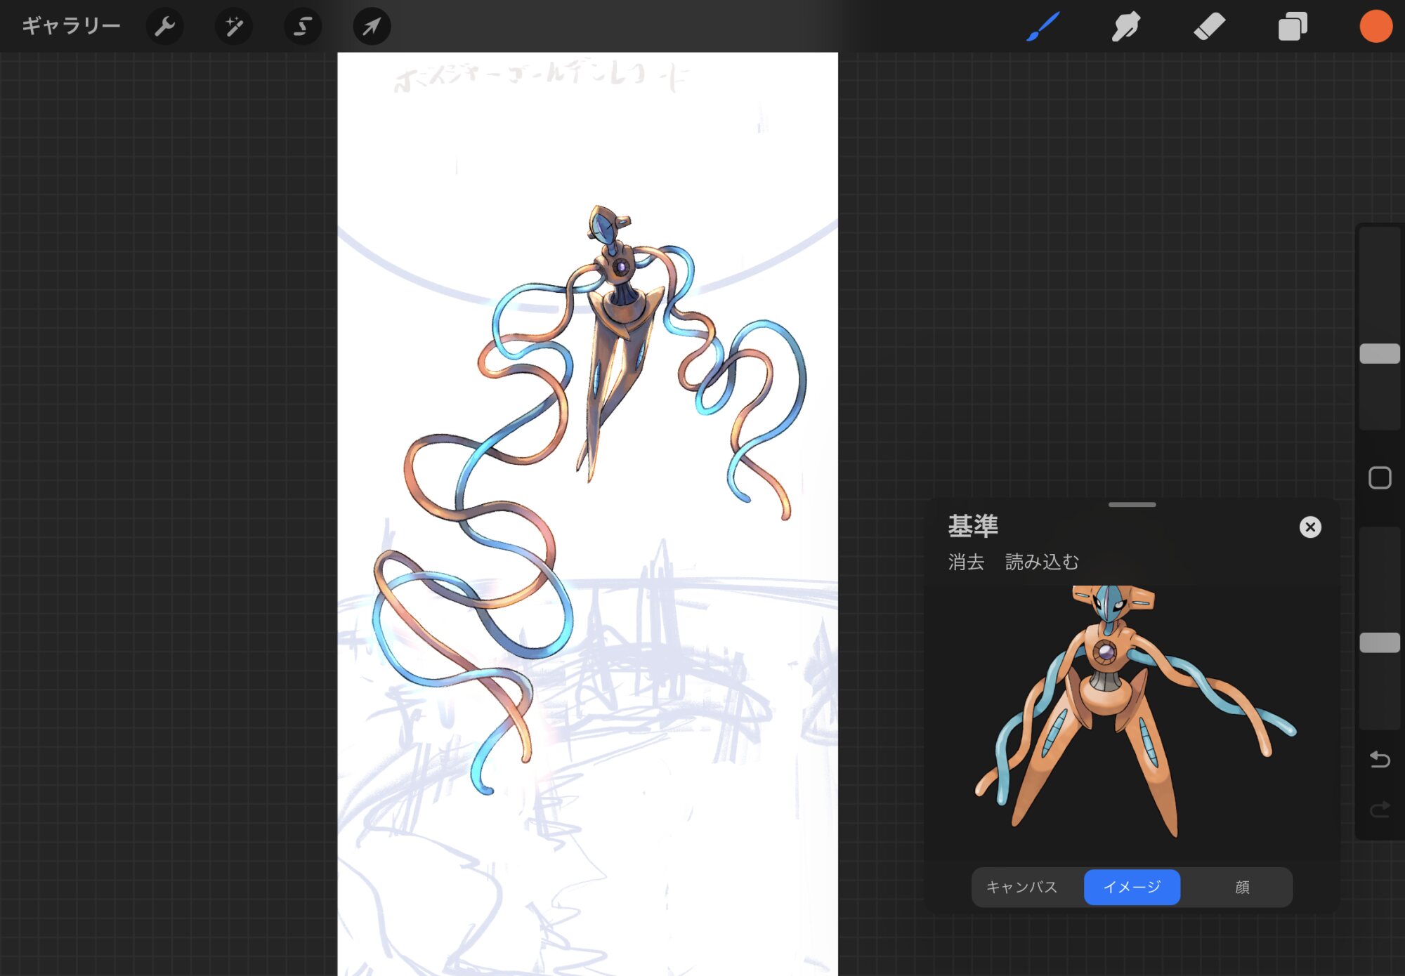Screen dimensions: 1405x976
Task: Open the Layers panel
Action: (x=1293, y=27)
